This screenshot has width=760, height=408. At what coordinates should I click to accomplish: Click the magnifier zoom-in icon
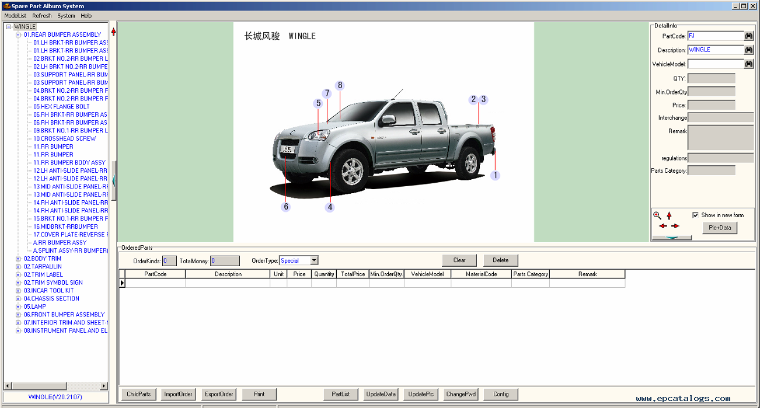click(657, 215)
